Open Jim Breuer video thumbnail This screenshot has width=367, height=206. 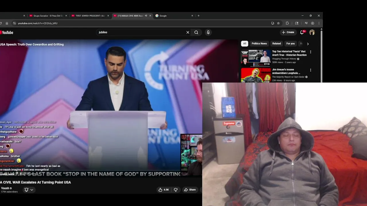click(x=256, y=75)
